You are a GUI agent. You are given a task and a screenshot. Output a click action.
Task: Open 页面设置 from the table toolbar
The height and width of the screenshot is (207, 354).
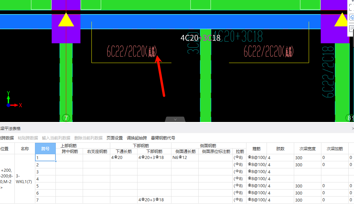tap(114, 138)
